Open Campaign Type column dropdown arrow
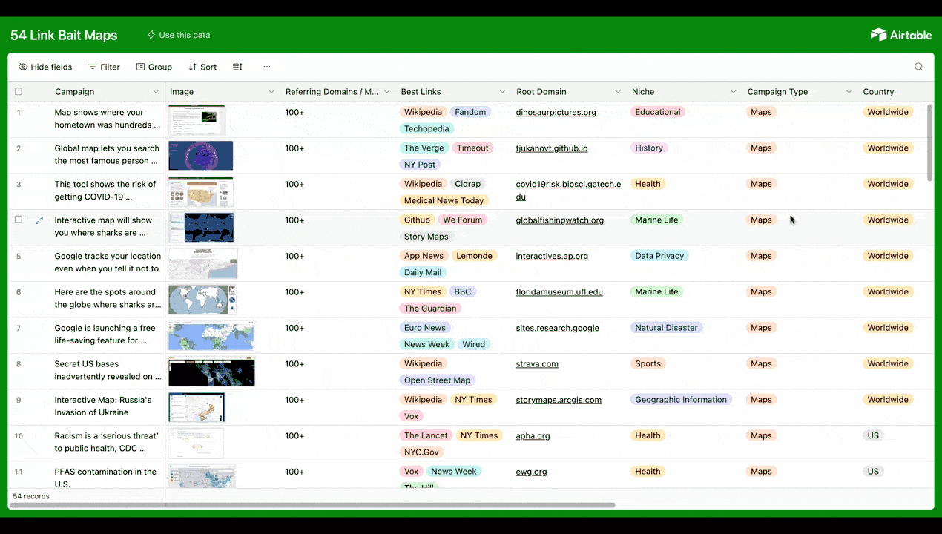 click(x=849, y=92)
